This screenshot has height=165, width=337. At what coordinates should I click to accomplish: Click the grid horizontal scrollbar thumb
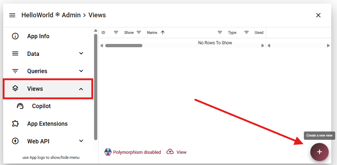click(124, 45)
